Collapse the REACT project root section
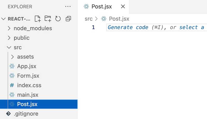This screenshot has height=119, width=207. [x=3, y=19]
